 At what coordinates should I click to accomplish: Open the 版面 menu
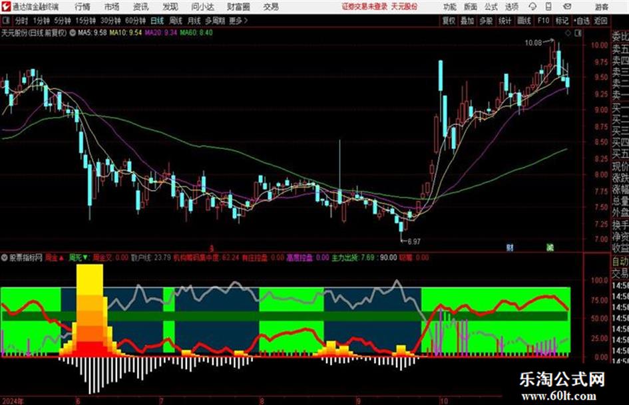click(471, 7)
